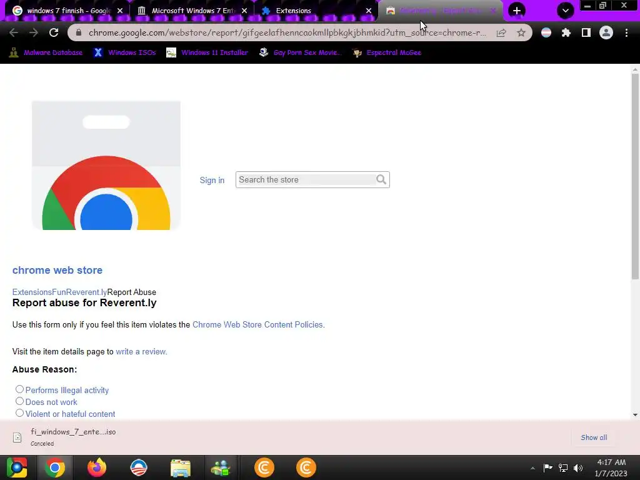Close the windows 7 finnish tab
Image resolution: width=640 pixels, height=480 pixels.
[120, 11]
